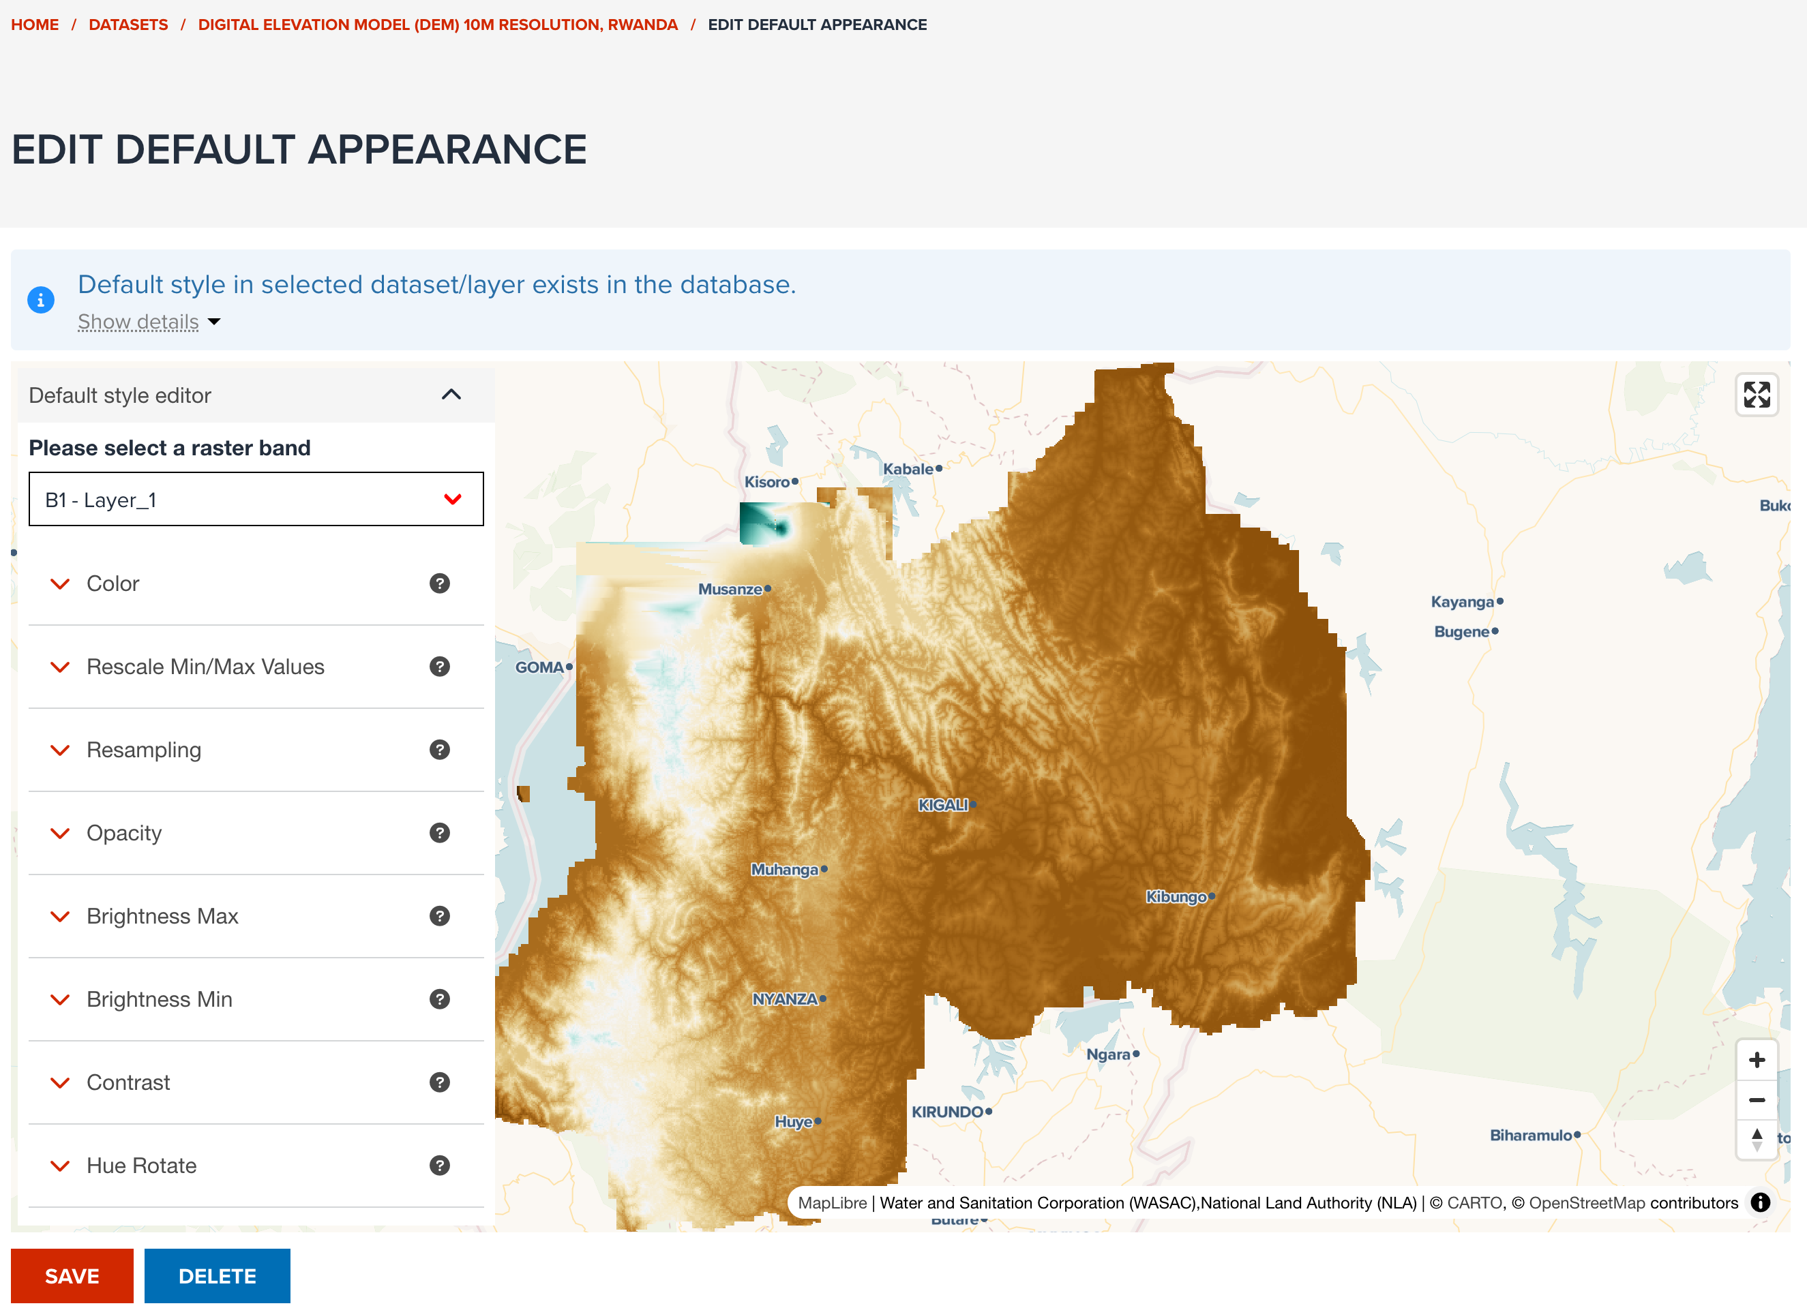
Task: Open DATASETS from the breadcrumb
Action: click(128, 25)
